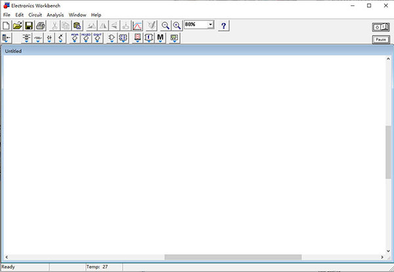
Task: Click the Flip Horizontal icon
Action: pyautogui.click(x=103, y=26)
